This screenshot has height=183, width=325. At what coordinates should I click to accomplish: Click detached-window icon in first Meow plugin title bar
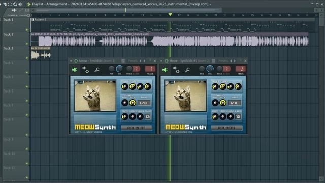123,61
